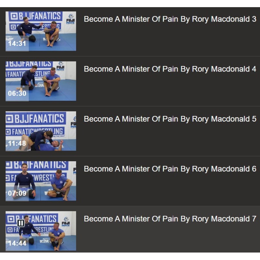Image resolution: width=260 pixels, height=260 pixels.
Task: Click the 07:09 duration badge
Action: [x=17, y=193]
